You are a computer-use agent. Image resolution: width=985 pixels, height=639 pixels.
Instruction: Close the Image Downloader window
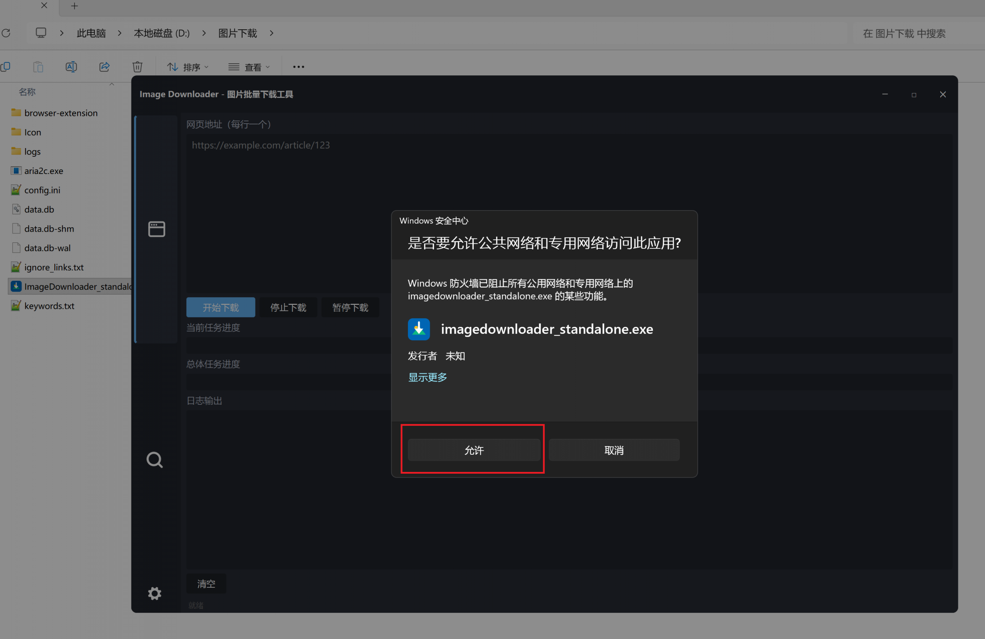click(x=943, y=94)
